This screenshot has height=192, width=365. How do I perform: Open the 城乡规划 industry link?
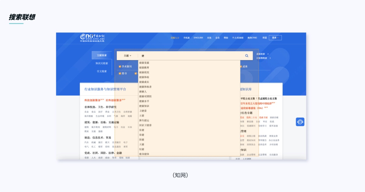tap(96, 127)
